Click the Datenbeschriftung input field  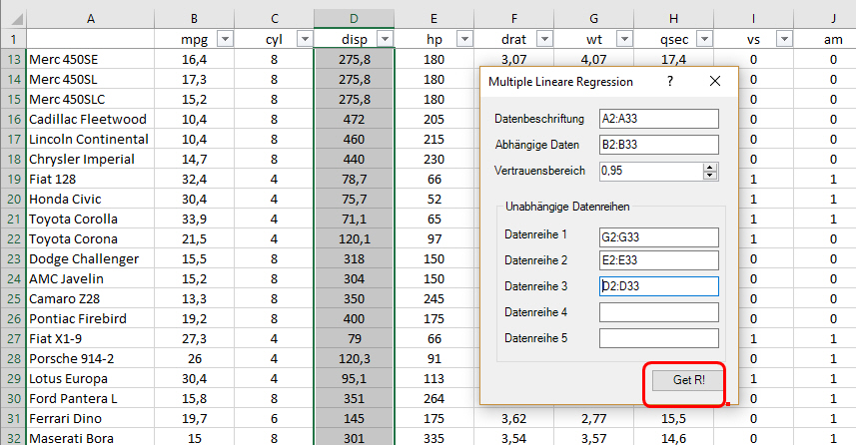(658, 119)
